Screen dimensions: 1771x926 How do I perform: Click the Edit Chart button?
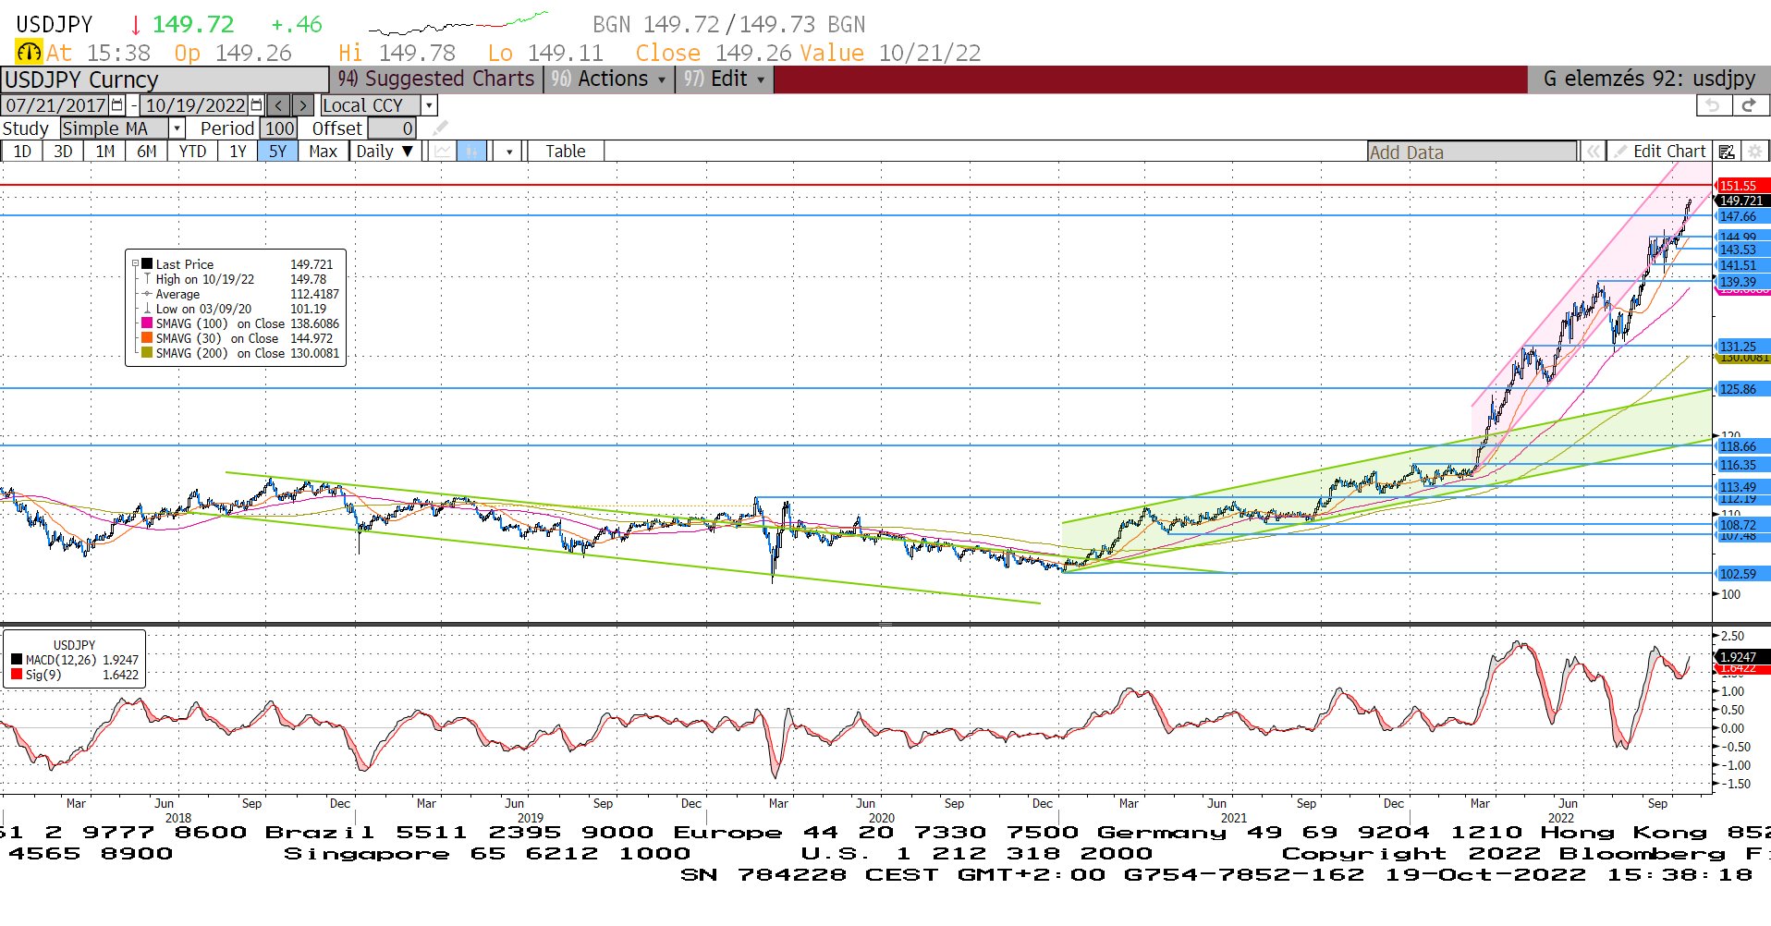click(x=1660, y=152)
